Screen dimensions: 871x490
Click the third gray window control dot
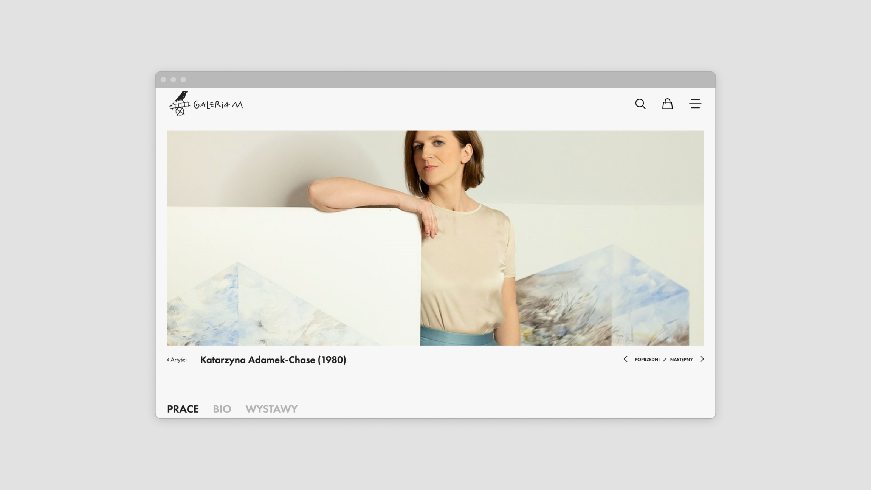click(x=183, y=79)
